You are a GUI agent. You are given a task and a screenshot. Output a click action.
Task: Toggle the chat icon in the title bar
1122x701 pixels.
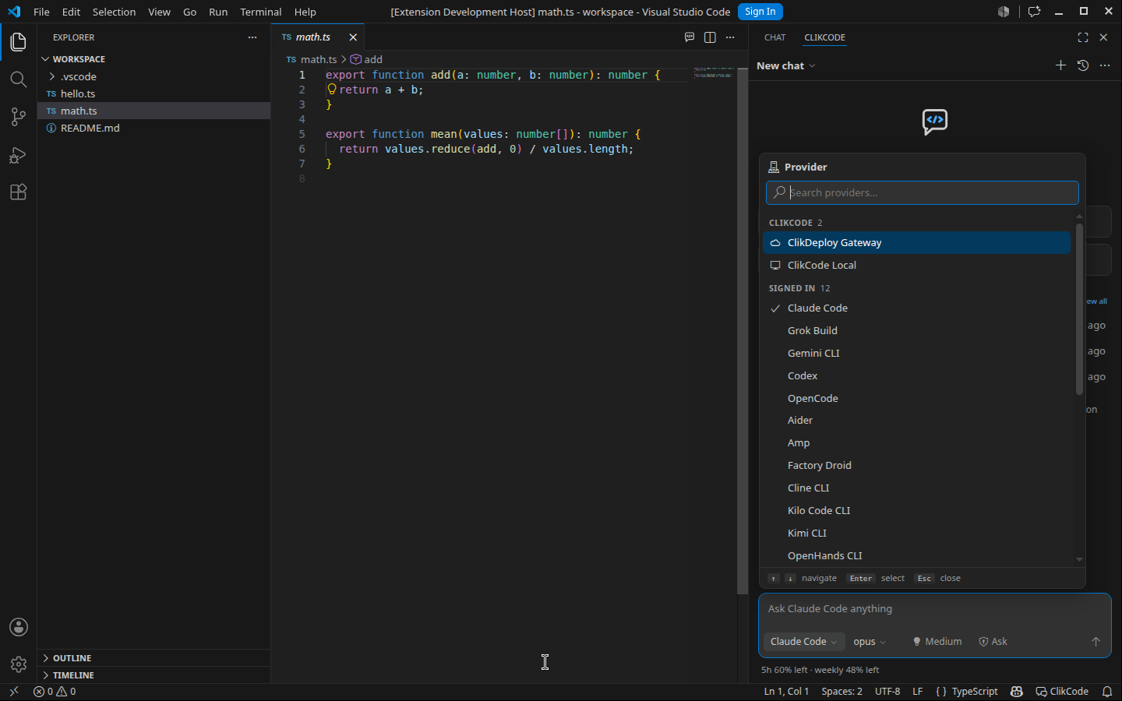1034,12
